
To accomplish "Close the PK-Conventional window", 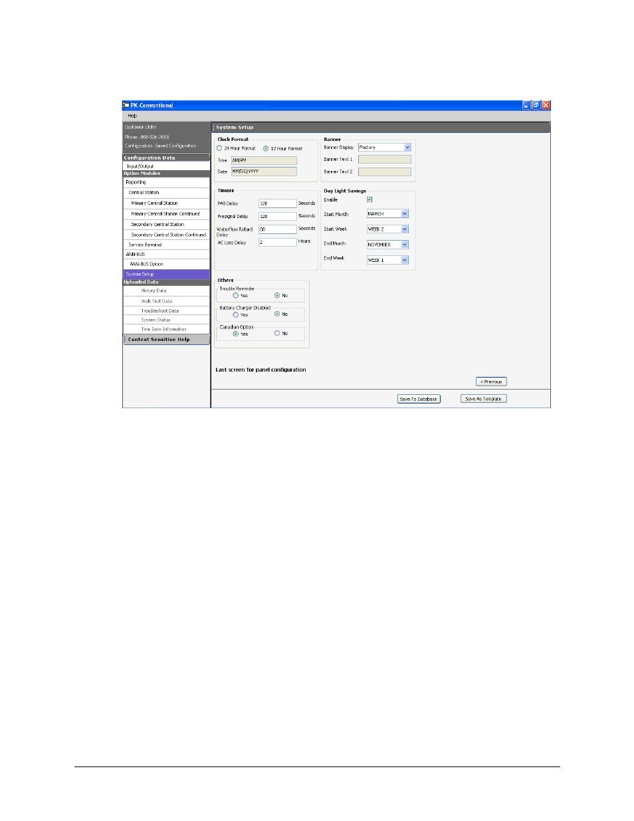I will click(x=546, y=105).
